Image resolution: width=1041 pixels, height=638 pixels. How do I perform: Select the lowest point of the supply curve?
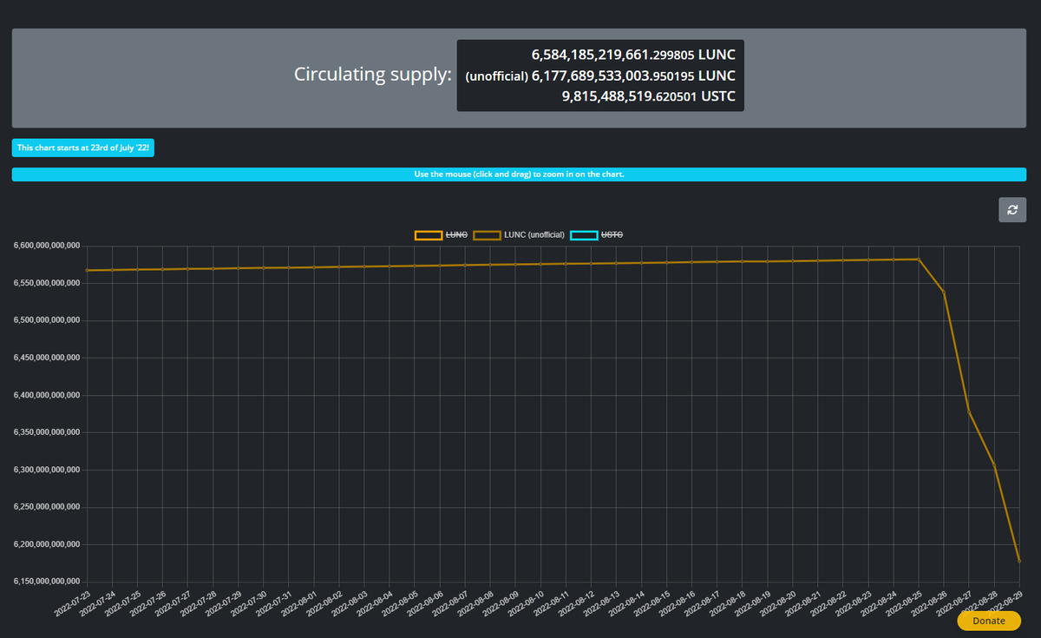pyautogui.click(x=1020, y=562)
